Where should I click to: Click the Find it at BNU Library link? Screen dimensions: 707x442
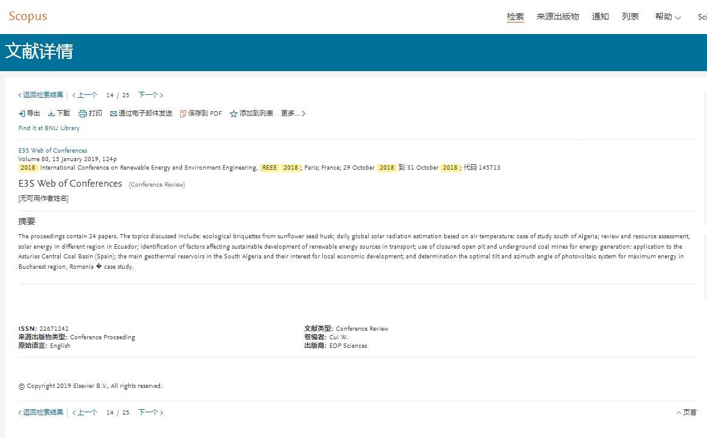49,128
